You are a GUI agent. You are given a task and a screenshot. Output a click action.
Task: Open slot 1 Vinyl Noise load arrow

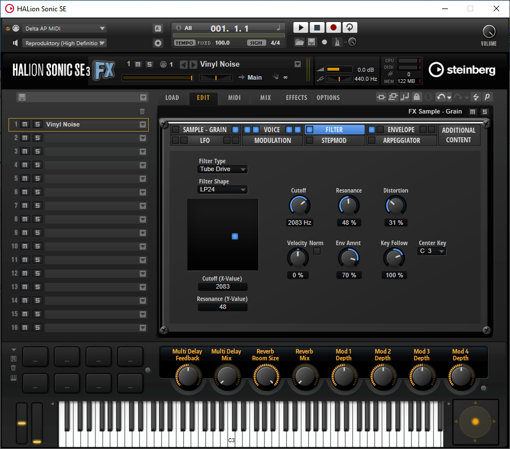click(143, 124)
